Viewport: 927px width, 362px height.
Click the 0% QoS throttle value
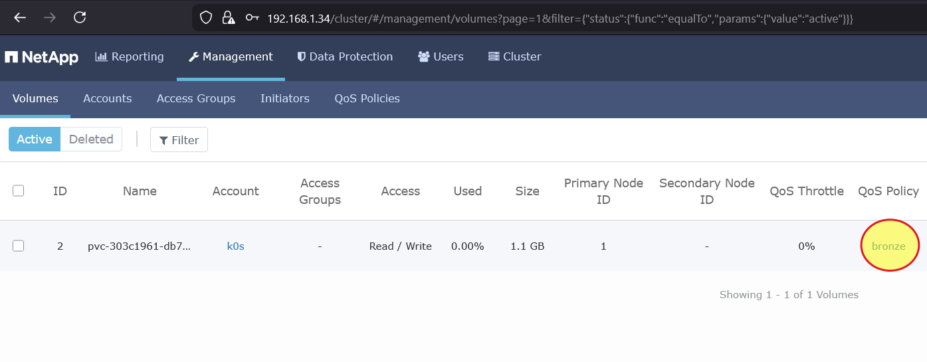point(807,246)
